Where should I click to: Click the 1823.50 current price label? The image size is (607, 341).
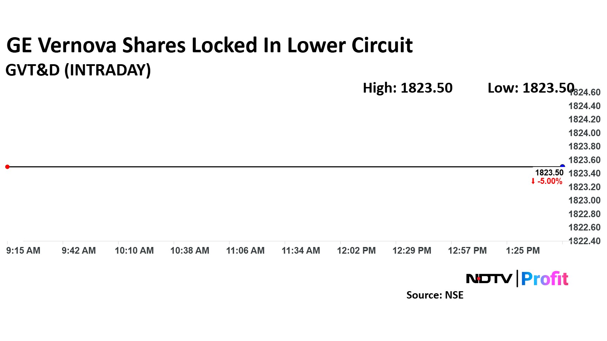tap(549, 173)
